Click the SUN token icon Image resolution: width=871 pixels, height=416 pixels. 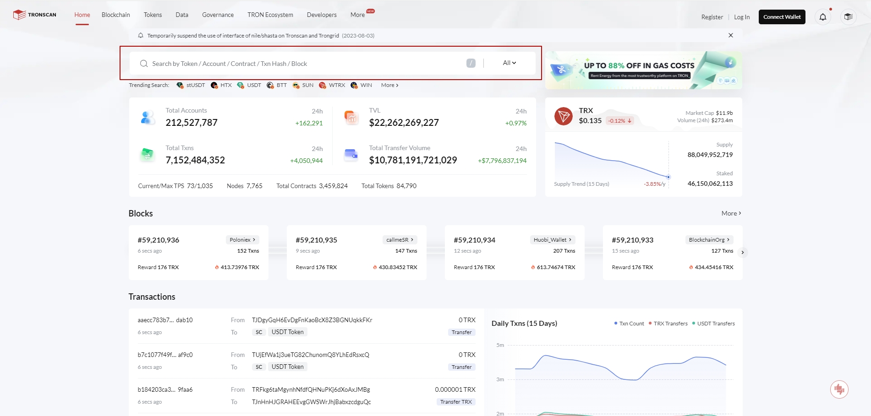(296, 85)
